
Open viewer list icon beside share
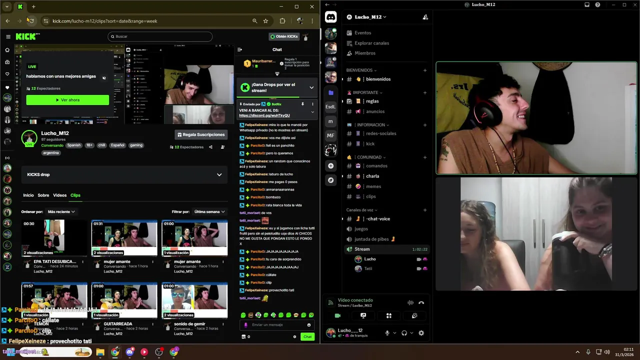pos(222,147)
